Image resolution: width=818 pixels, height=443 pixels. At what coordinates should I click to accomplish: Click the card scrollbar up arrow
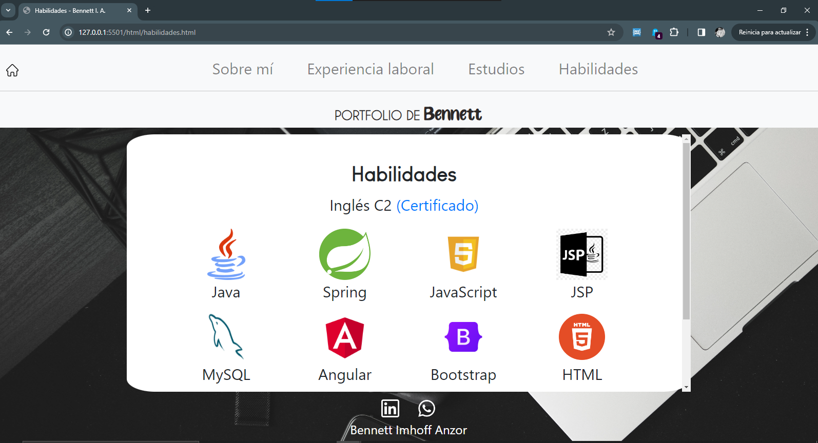click(686, 139)
